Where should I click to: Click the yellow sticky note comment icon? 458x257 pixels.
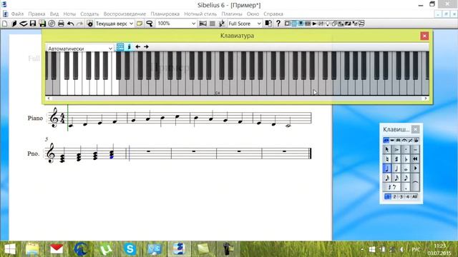tap(140, 24)
